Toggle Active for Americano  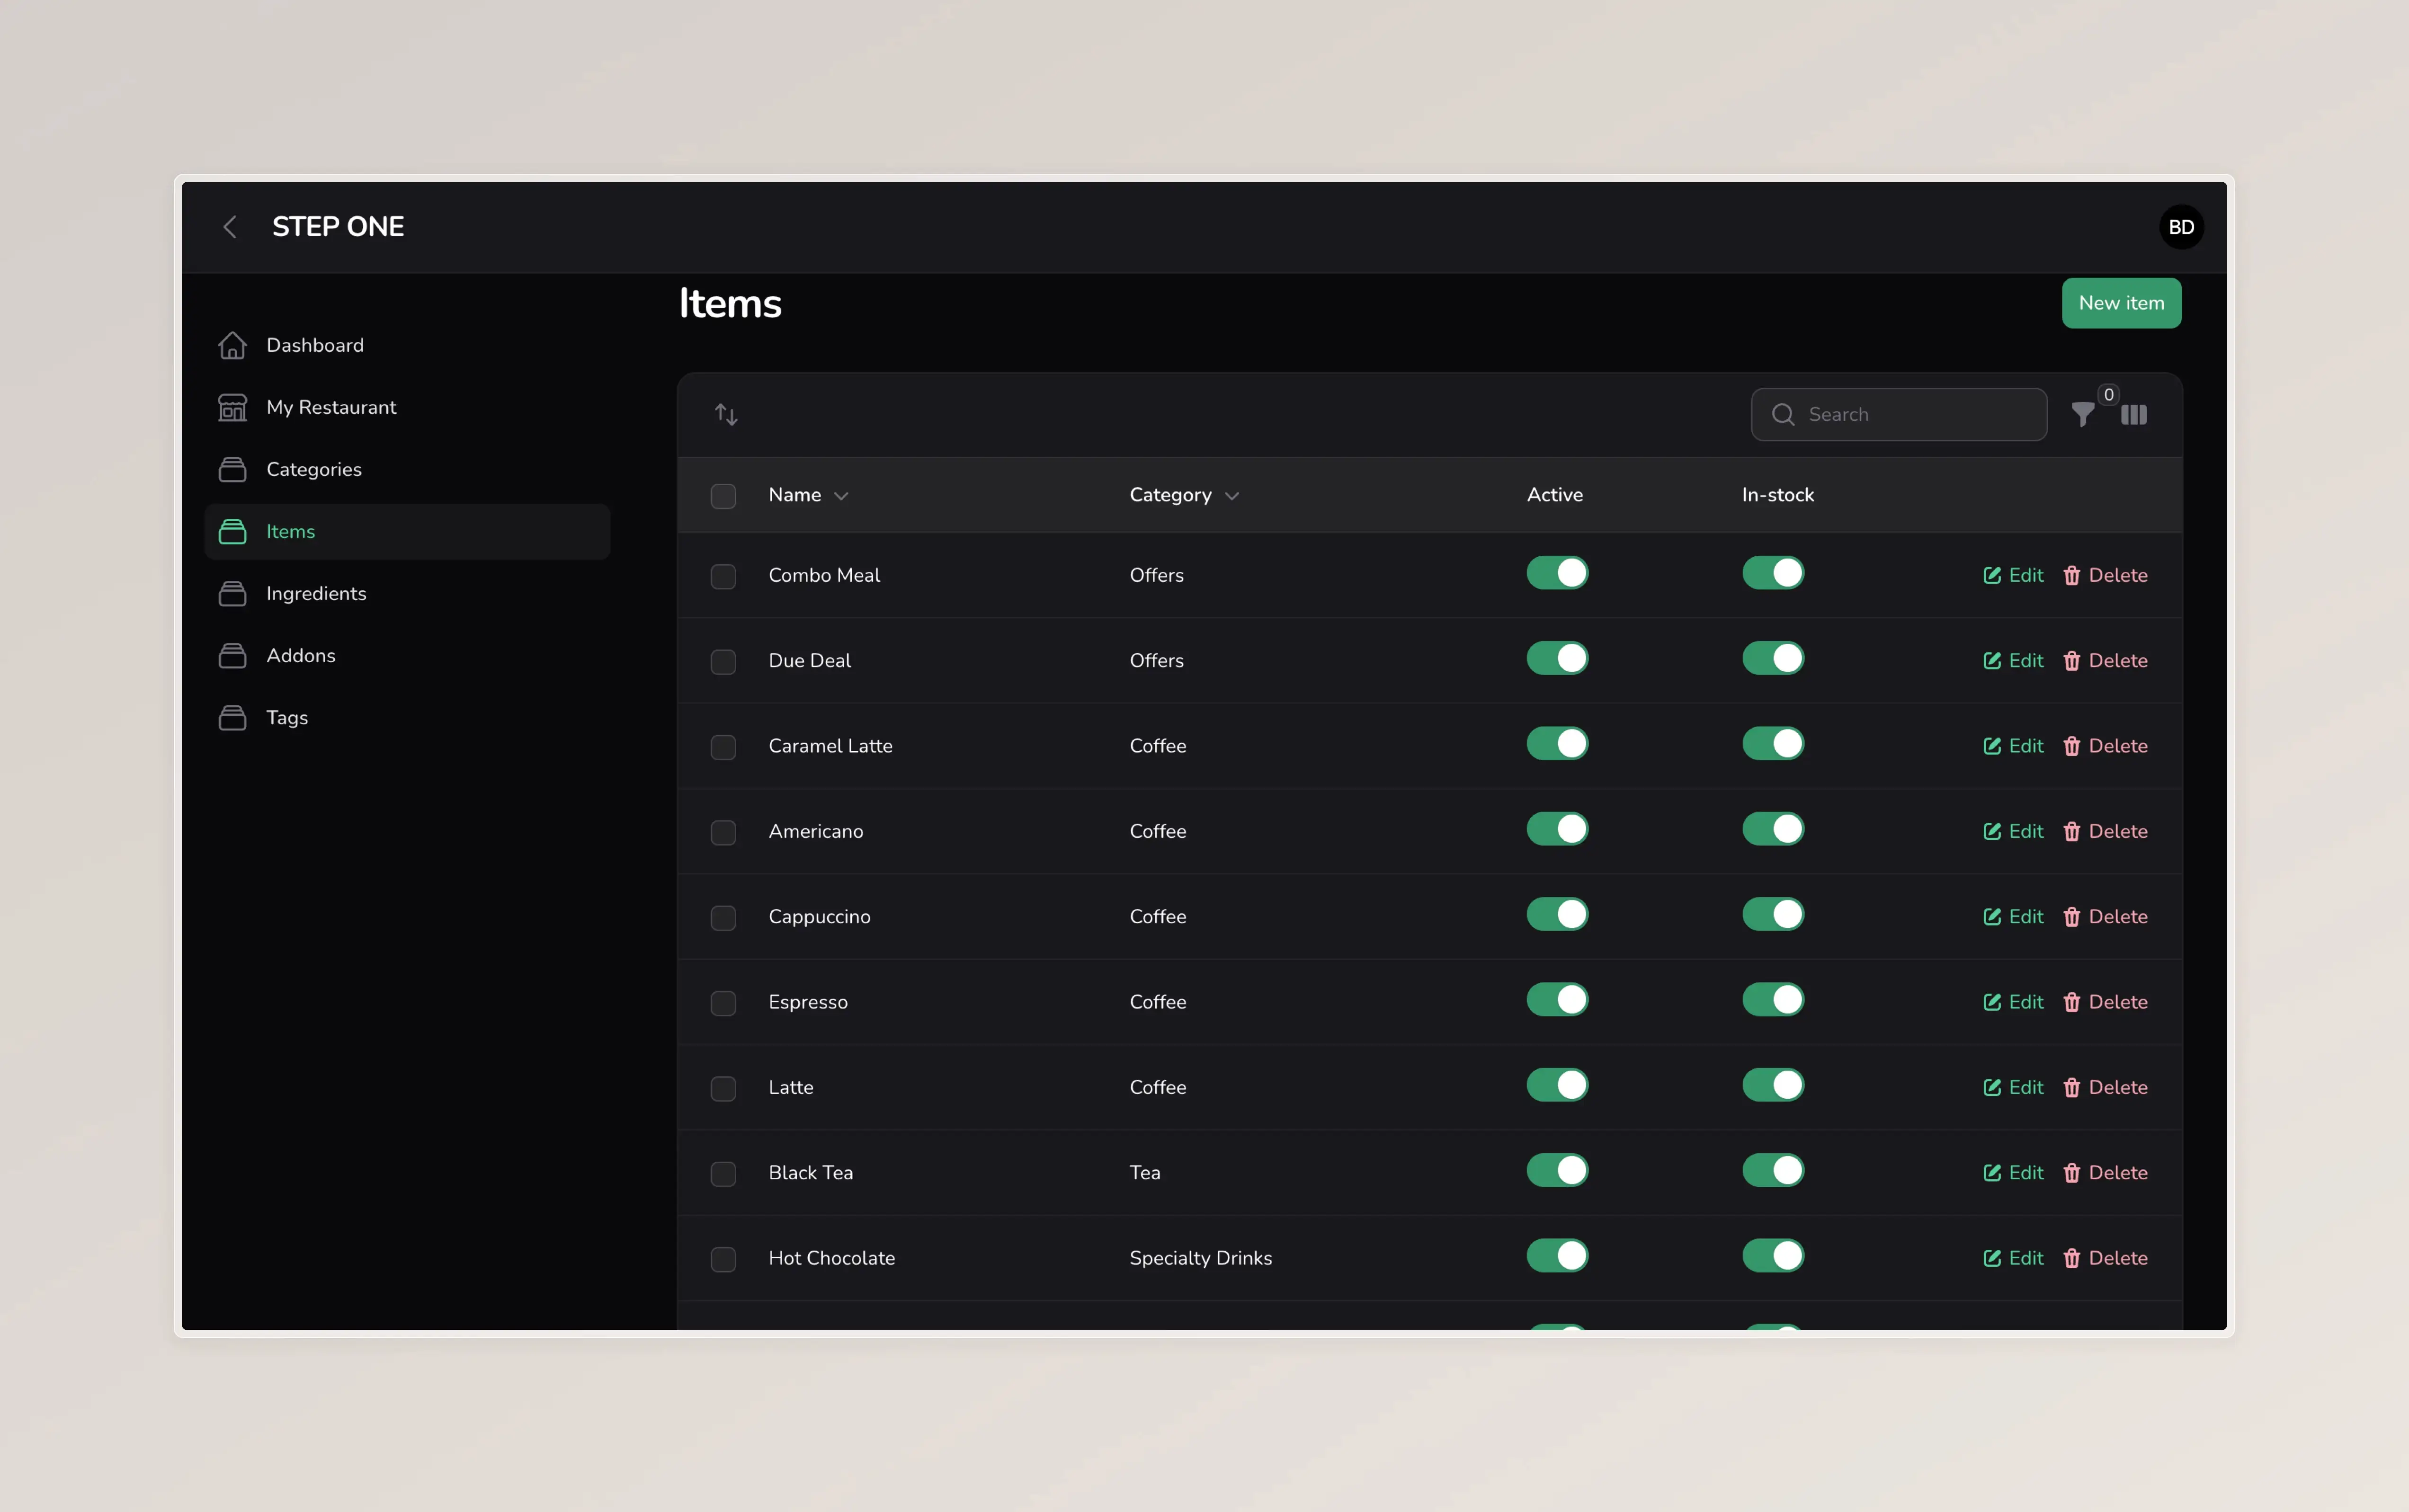[x=1557, y=829]
